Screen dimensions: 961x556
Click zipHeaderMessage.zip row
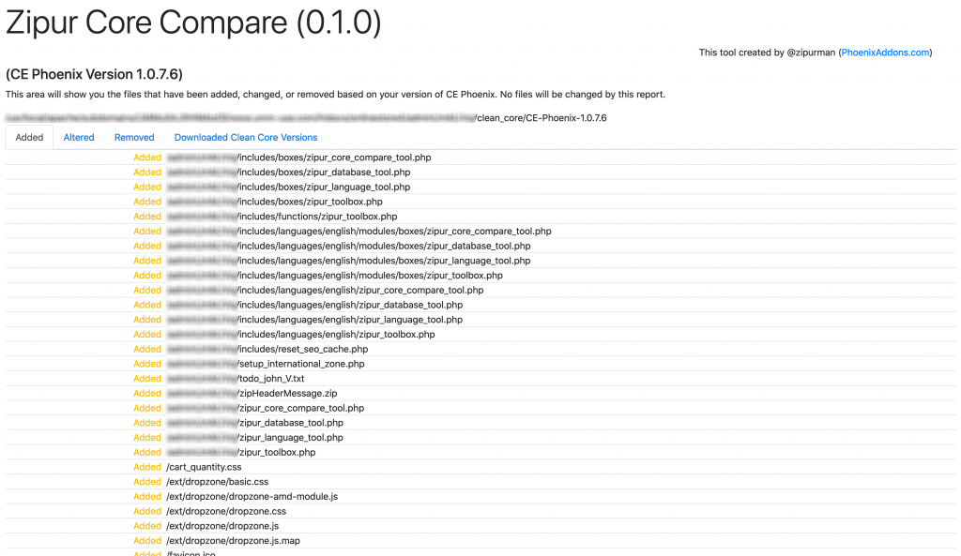tap(480, 393)
